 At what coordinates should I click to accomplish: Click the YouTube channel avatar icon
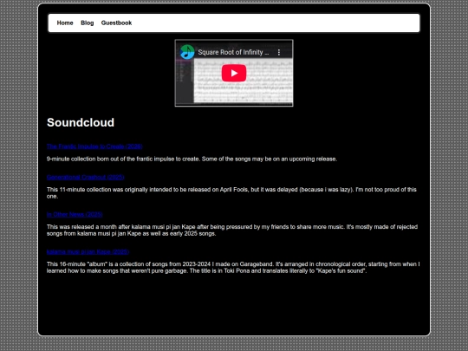point(187,52)
